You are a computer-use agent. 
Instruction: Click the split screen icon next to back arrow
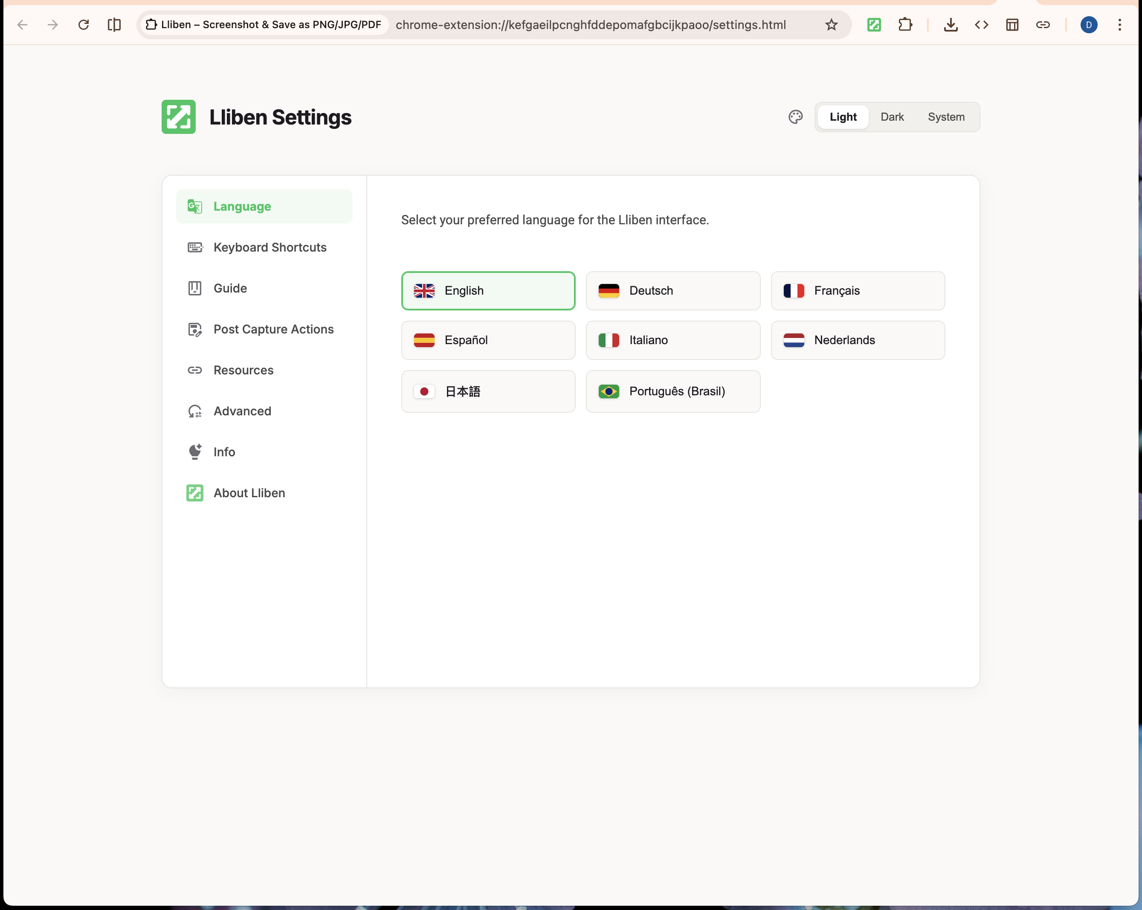(114, 24)
